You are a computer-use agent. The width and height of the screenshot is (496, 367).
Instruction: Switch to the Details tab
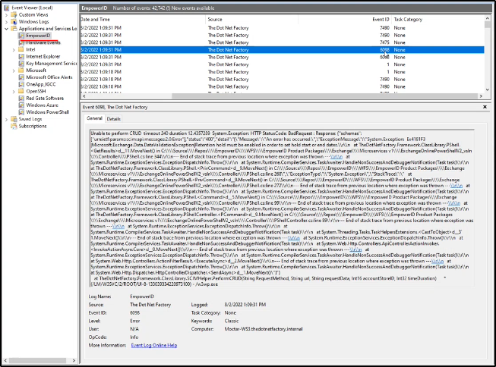pos(113,119)
